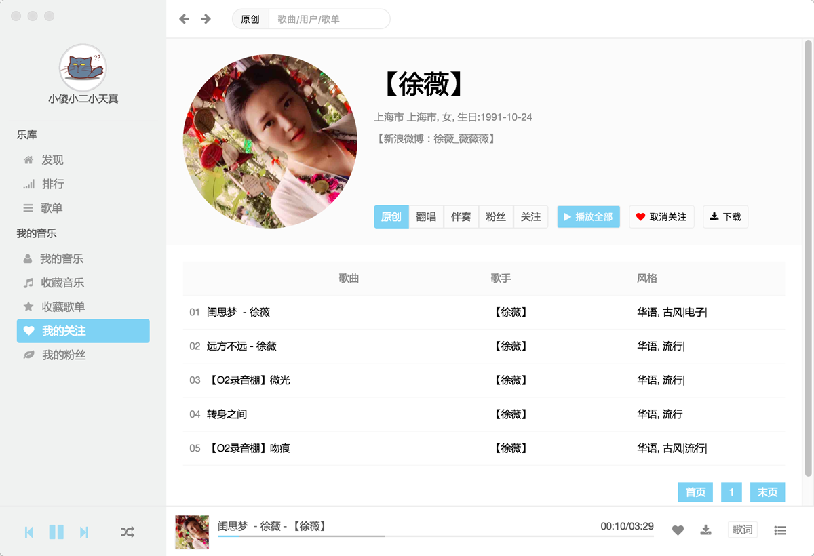Screen dimensions: 814x556
Task: Open 排行 rankings in the sidebar
Action: 52,184
